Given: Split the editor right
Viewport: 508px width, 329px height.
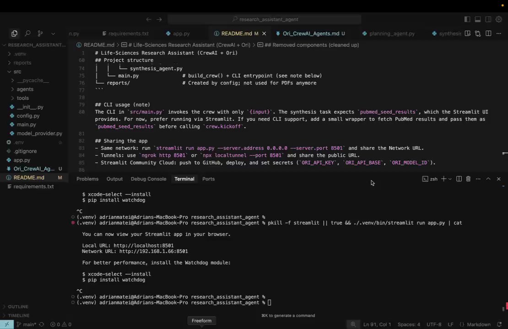Looking at the screenshot, I should pos(488,34).
